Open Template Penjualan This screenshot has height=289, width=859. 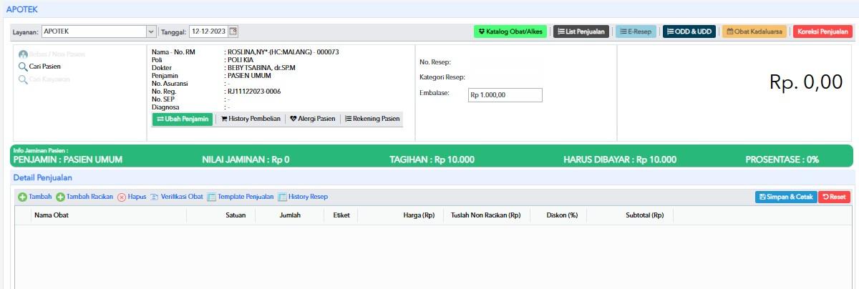click(241, 197)
